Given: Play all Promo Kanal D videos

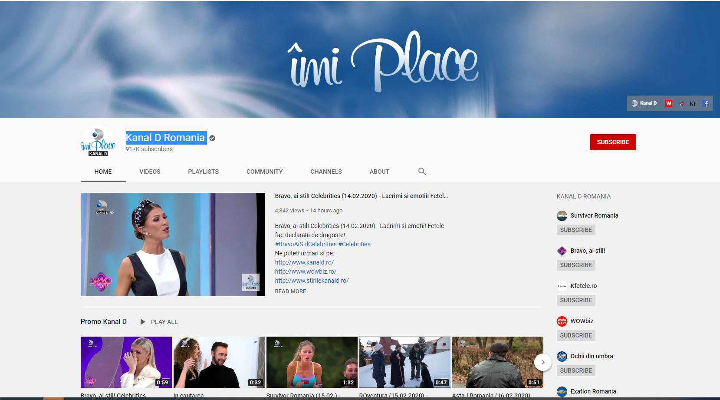Looking at the screenshot, I should [159, 322].
